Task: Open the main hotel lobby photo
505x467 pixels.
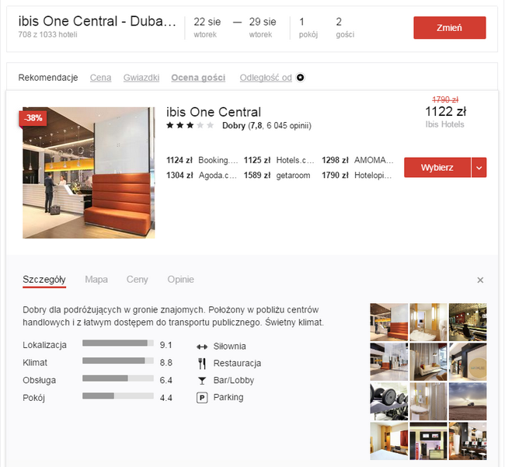Action: click(89, 173)
